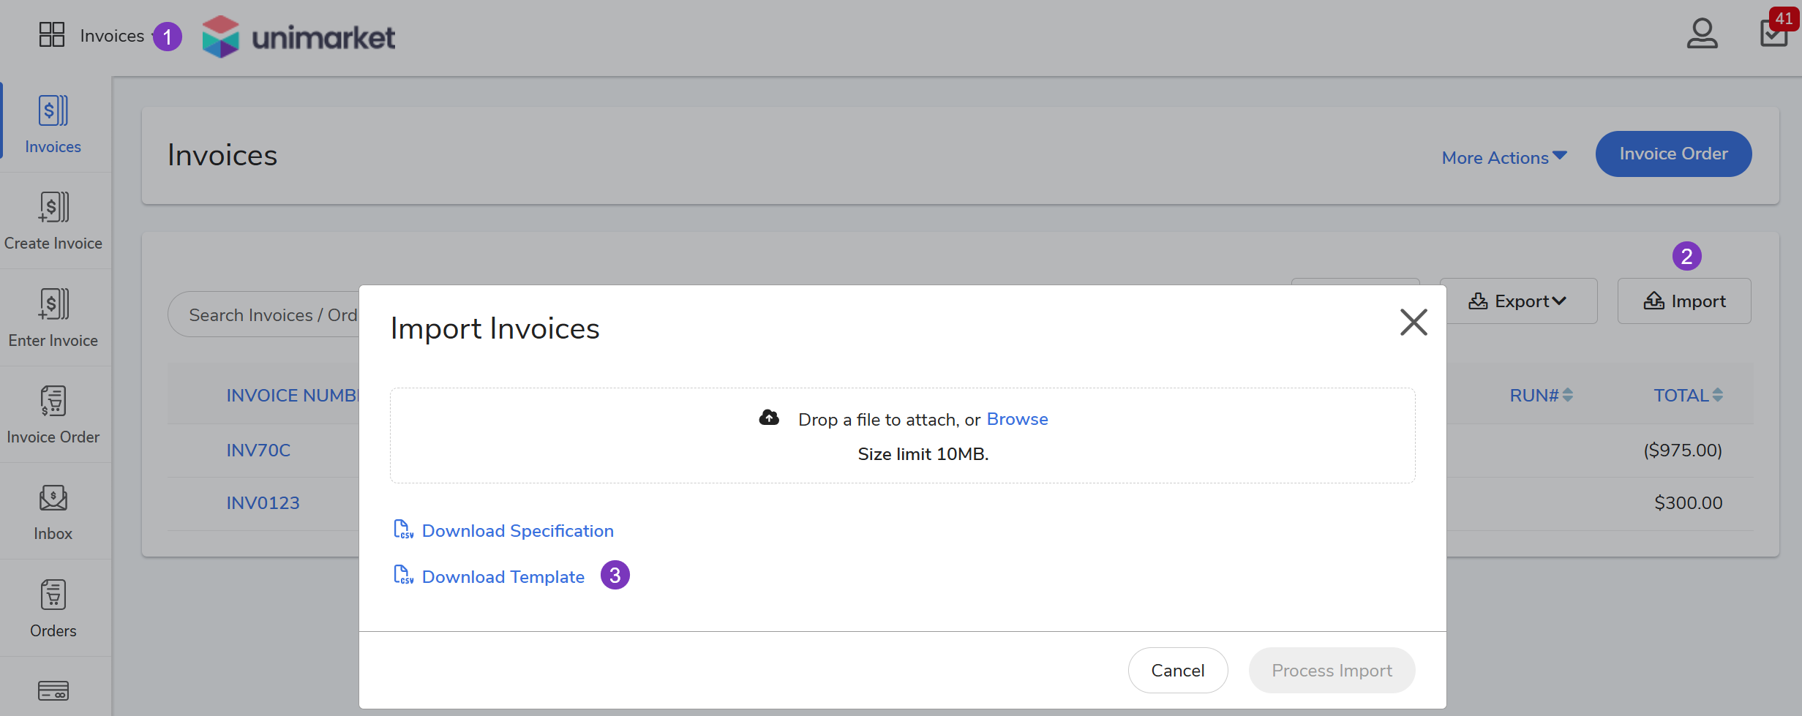Open the app grid menu icon

tap(51, 34)
